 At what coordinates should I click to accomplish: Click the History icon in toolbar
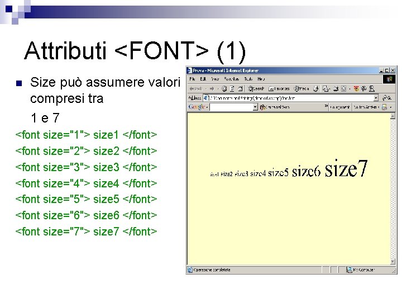[316, 88]
